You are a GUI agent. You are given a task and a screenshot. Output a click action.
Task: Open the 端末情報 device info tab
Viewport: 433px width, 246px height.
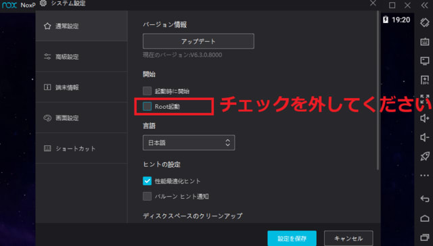tap(81, 87)
